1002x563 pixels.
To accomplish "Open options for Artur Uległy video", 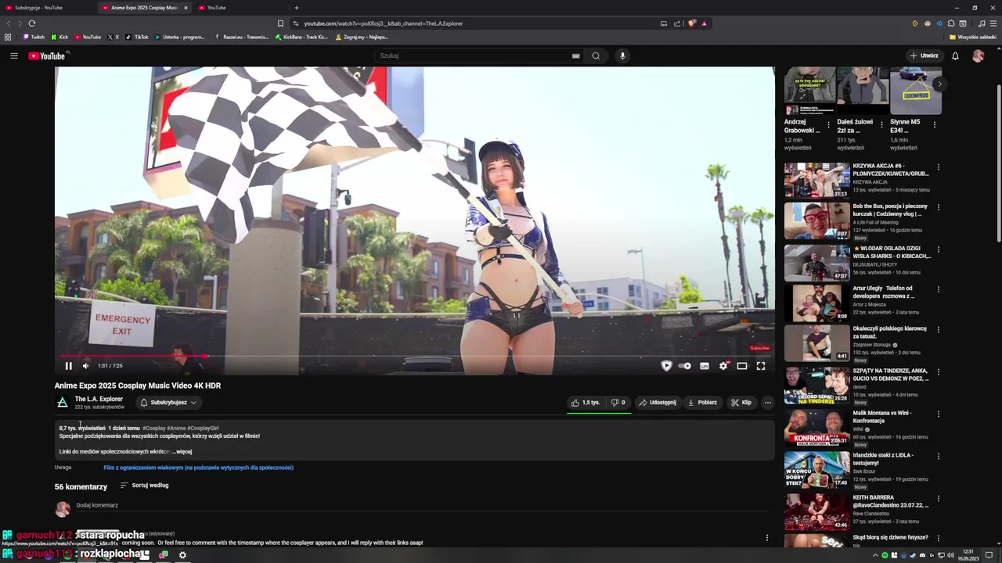I will [938, 289].
